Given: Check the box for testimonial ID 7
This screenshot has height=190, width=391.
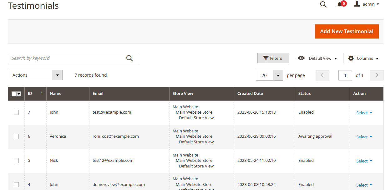Looking at the screenshot, I should pyautogui.click(x=16, y=112).
